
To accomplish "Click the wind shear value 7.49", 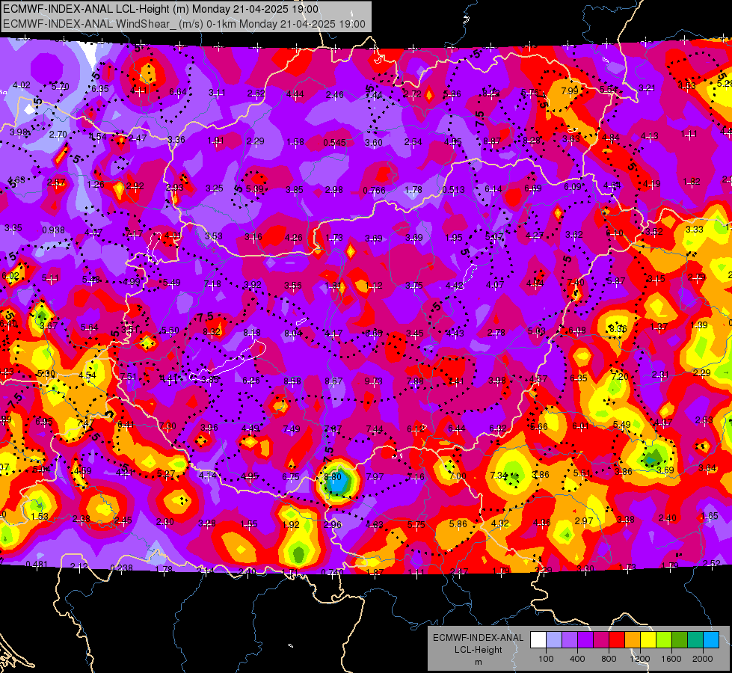I will coord(292,429).
